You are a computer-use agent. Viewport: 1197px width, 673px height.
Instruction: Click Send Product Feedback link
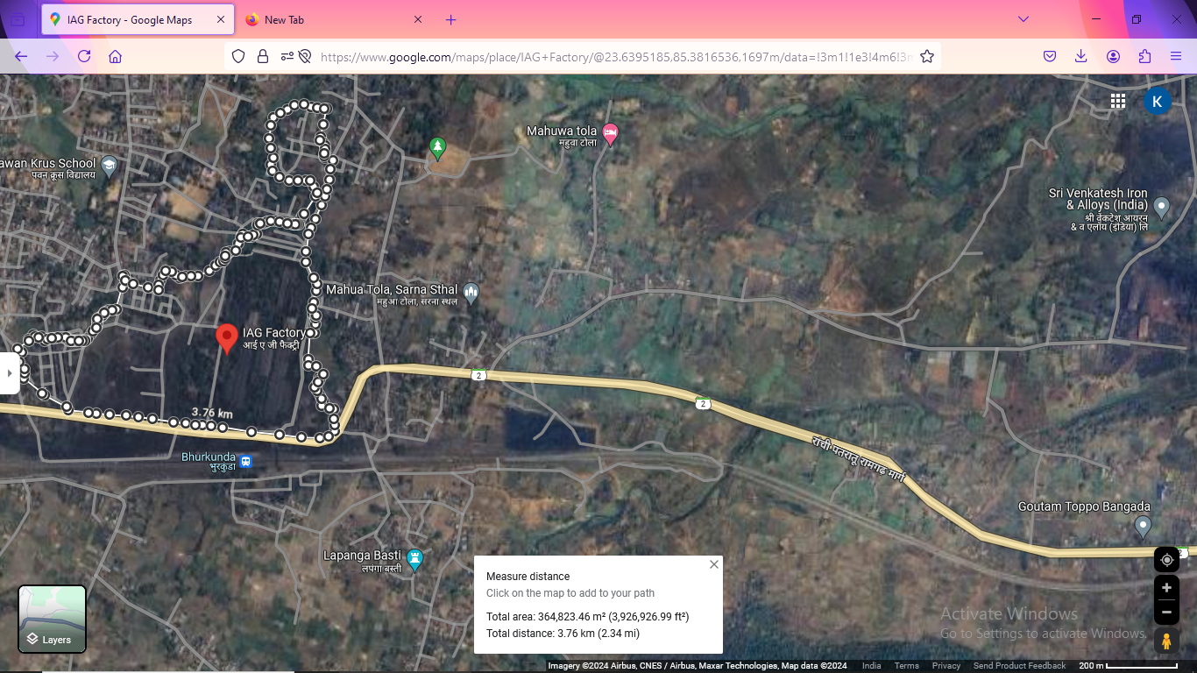pos(1019,666)
